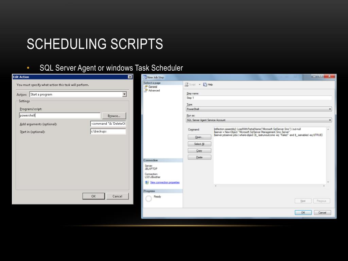
Task: Open View connection properties link
Action: (x=165, y=182)
